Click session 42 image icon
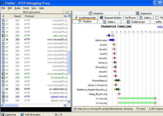163x116 pixels. 3,62
